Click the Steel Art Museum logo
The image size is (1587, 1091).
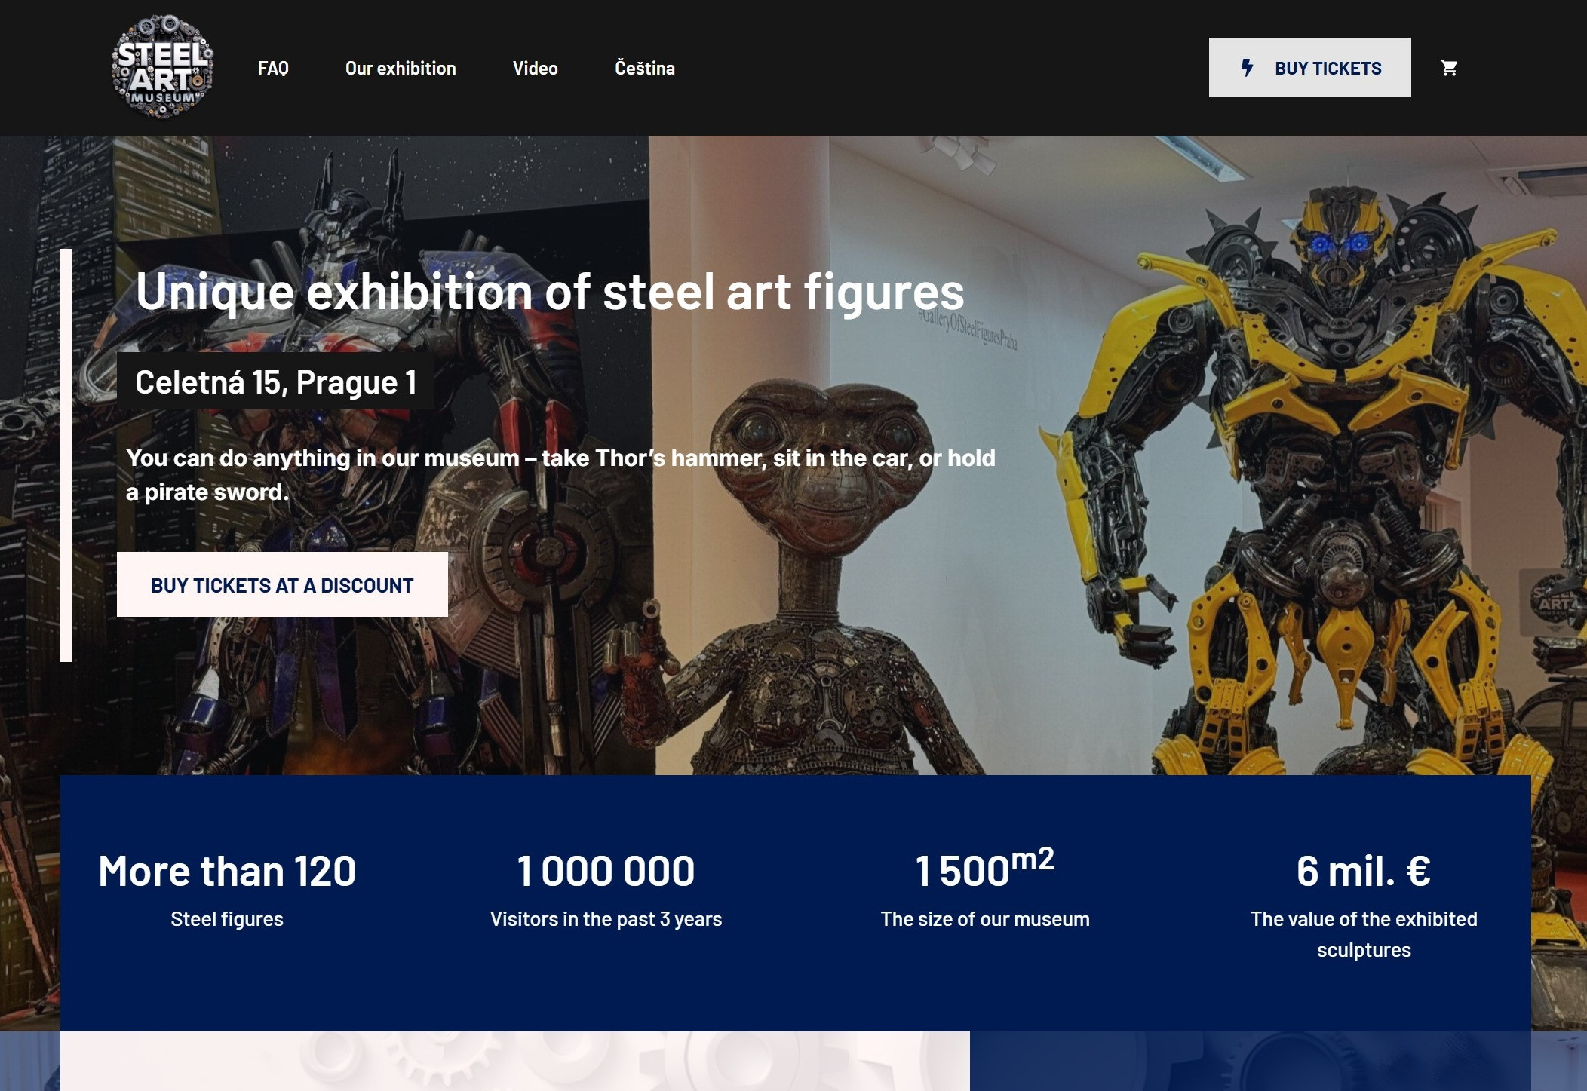coord(162,67)
